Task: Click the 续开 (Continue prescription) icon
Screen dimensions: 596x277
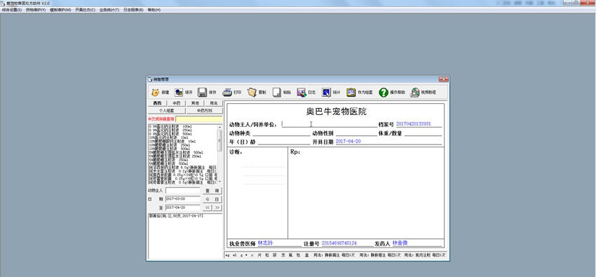Action: tap(179, 93)
